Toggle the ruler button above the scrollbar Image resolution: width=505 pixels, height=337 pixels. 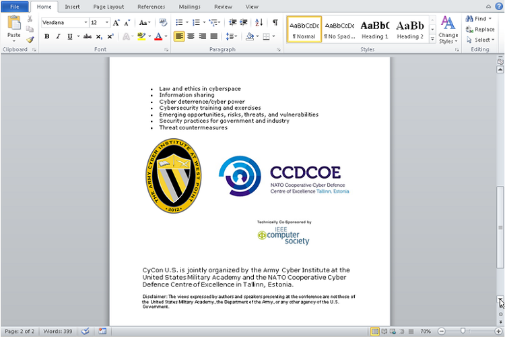(500, 61)
